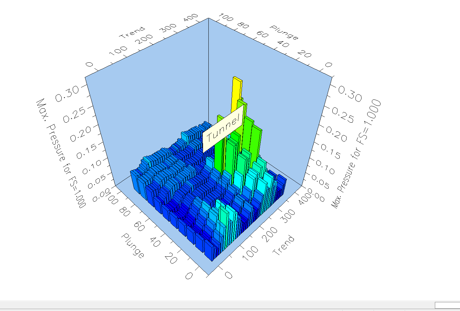
Task: Click Trend axis title along the top edge
Action: click(x=133, y=32)
